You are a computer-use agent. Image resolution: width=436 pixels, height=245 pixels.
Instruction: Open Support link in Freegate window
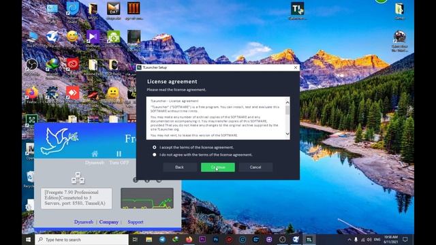[x=136, y=222]
